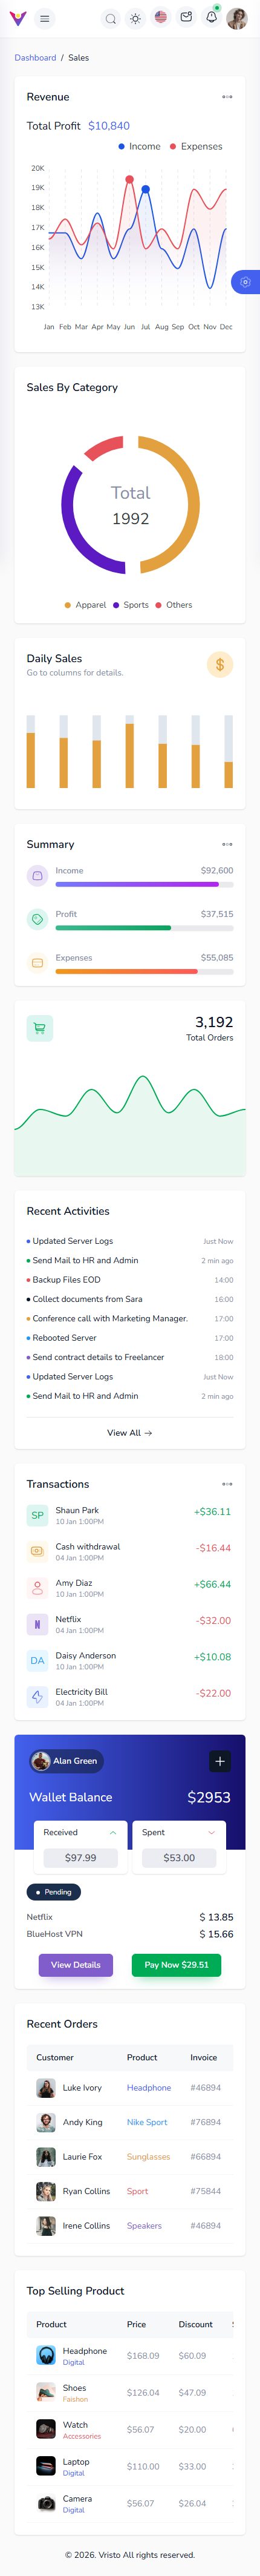This screenshot has width=260, height=2576.
Task: Click Watch product thumbnail
Action: [46, 2430]
